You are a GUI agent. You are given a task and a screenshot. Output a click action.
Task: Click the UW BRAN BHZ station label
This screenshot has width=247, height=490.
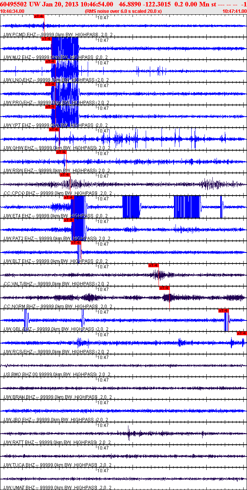19,397
